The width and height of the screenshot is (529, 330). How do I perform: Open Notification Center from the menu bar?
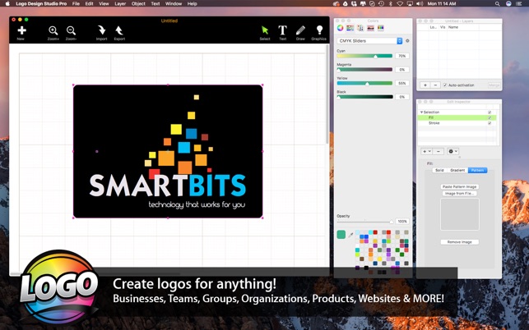coord(519,4)
